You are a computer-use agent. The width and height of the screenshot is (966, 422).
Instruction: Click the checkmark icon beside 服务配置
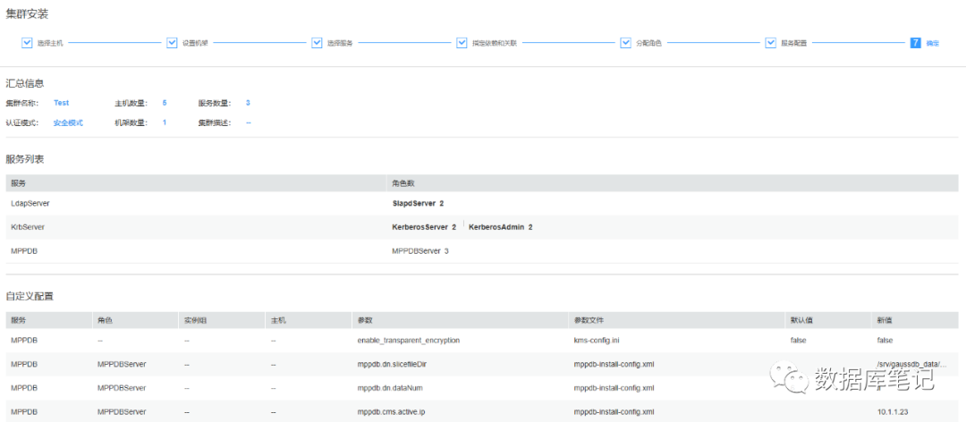tap(770, 43)
